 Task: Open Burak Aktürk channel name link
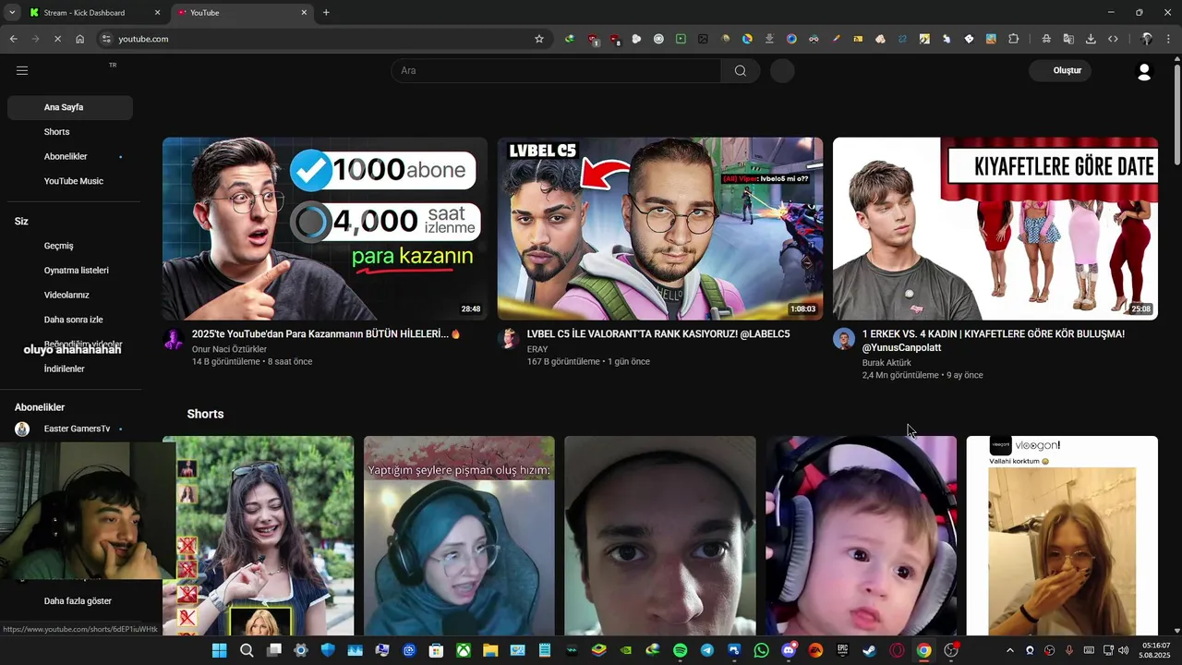pos(886,363)
